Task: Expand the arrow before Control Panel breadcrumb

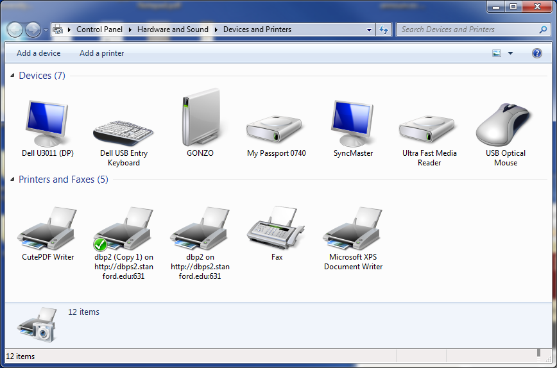Action: tap(69, 29)
